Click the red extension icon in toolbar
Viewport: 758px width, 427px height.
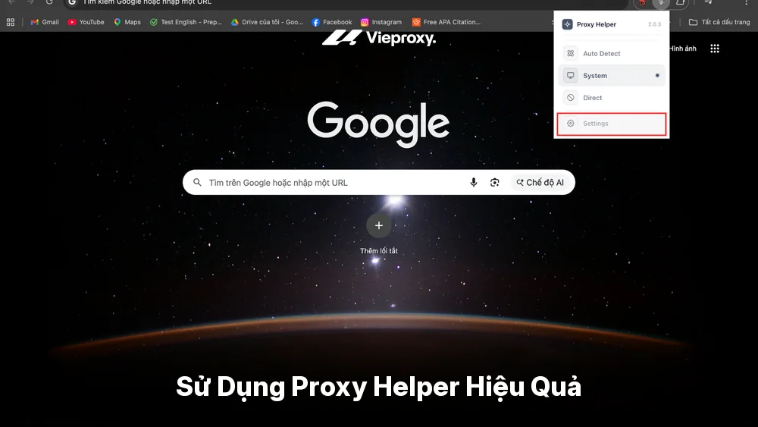click(x=642, y=2)
